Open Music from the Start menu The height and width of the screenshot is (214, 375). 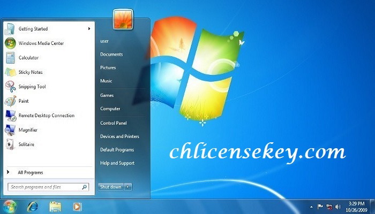(x=106, y=81)
